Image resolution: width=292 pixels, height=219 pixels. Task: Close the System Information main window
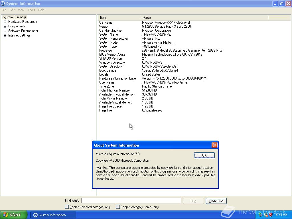click(288, 4)
